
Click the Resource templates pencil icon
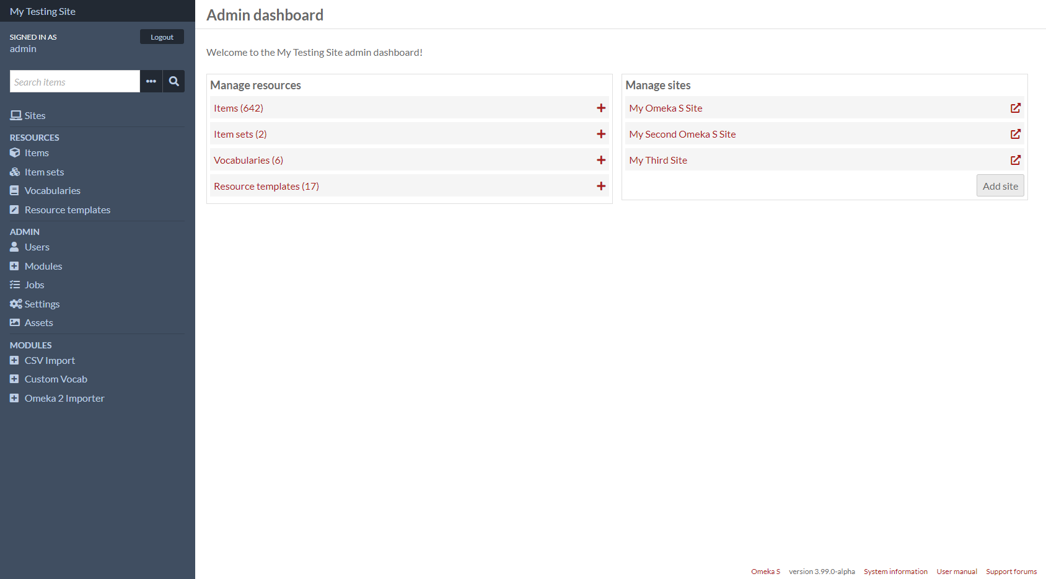tap(14, 210)
